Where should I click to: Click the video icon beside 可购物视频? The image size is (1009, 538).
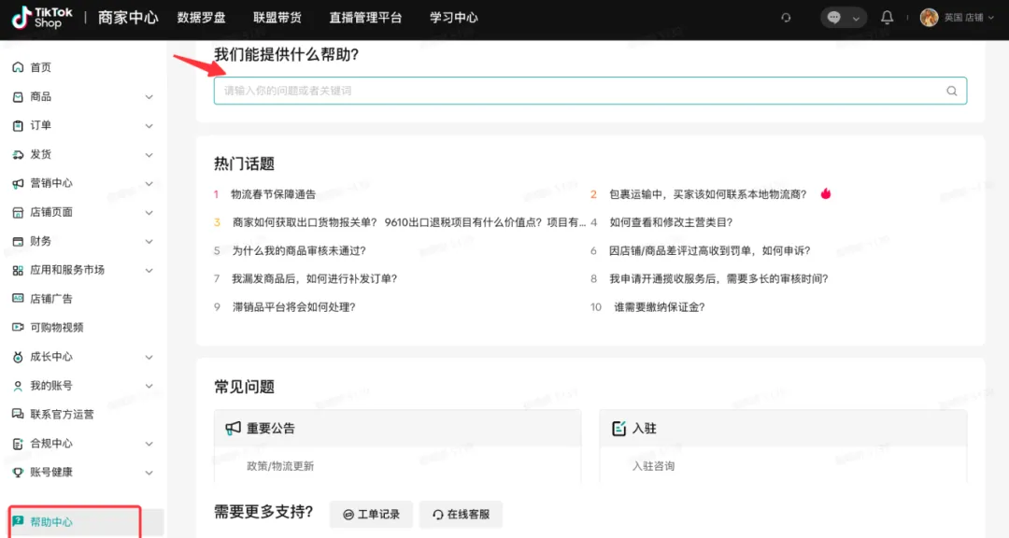coord(18,328)
